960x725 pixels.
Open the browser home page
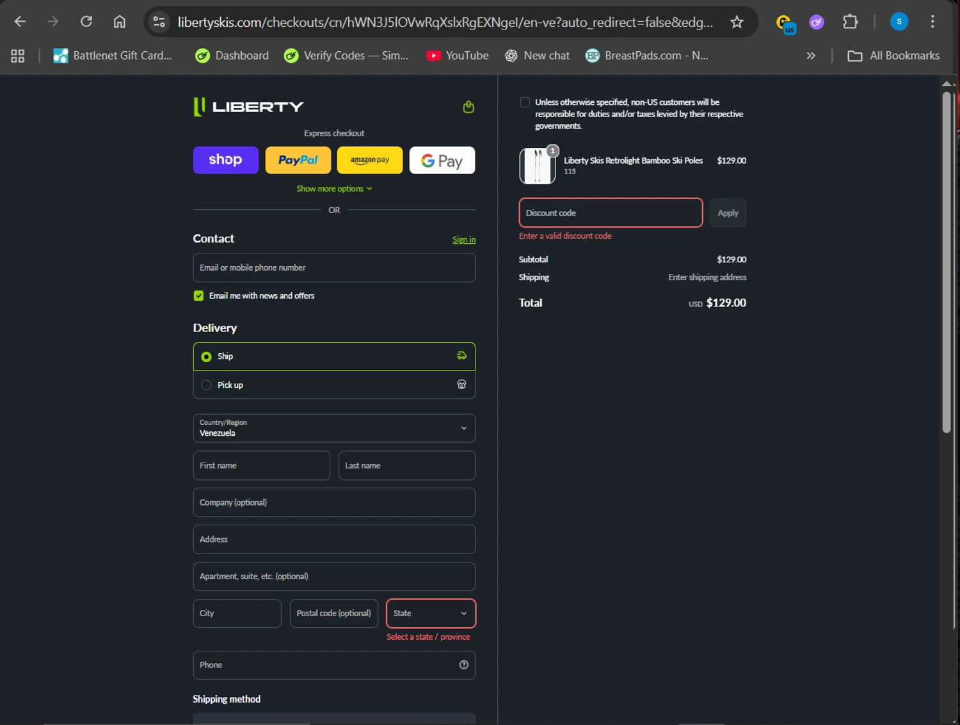coord(120,22)
